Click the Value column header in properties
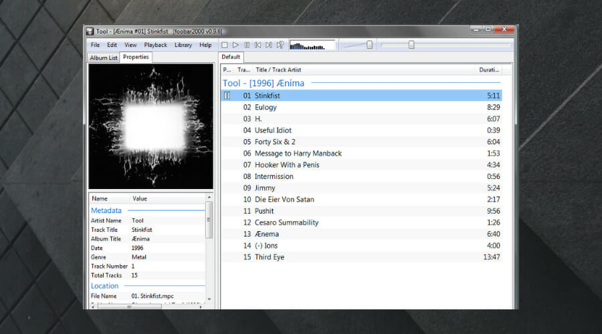602x334 pixels. (x=167, y=198)
